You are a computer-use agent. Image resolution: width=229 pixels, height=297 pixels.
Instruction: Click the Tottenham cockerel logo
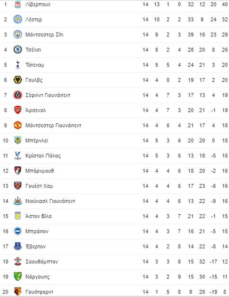(18, 65)
